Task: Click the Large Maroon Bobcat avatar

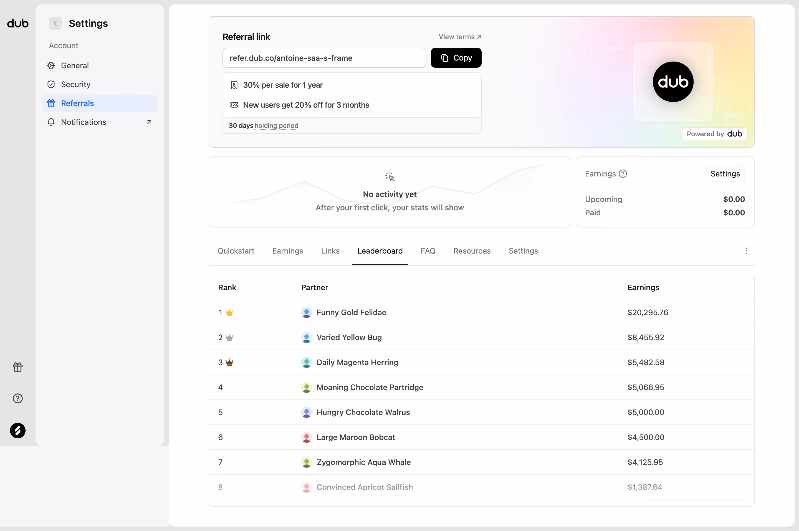Action: tap(306, 438)
